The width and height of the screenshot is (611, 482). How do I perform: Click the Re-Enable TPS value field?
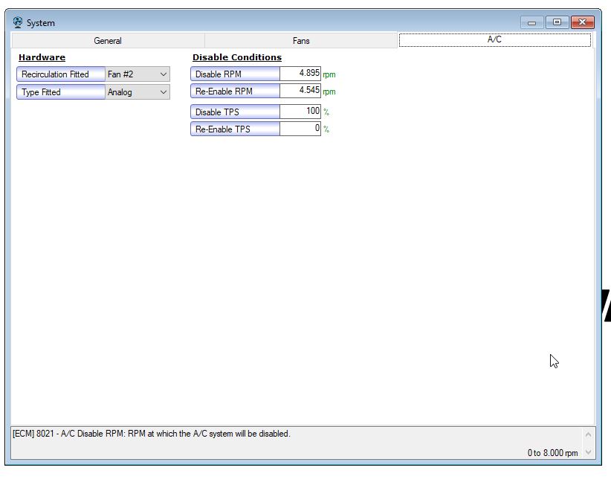pos(300,129)
